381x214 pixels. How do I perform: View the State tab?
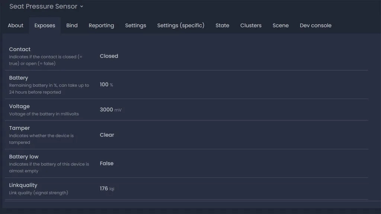click(222, 26)
